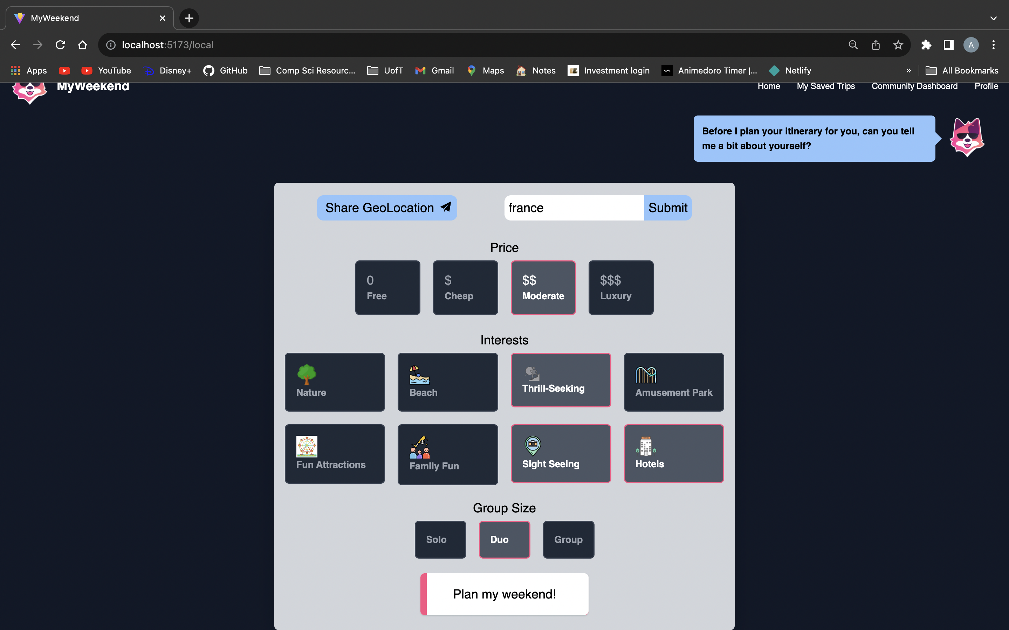Image resolution: width=1009 pixels, height=630 pixels.
Task: Go to My Saved Trips
Action: 825,86
